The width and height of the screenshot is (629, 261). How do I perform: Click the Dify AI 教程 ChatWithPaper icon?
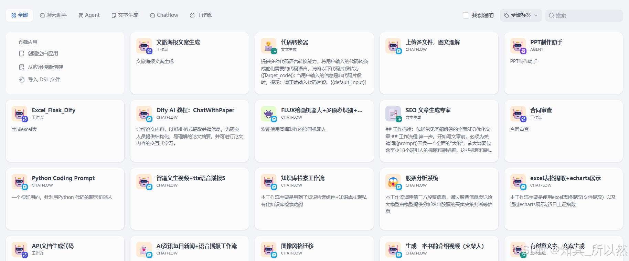(x=144, y=114)
